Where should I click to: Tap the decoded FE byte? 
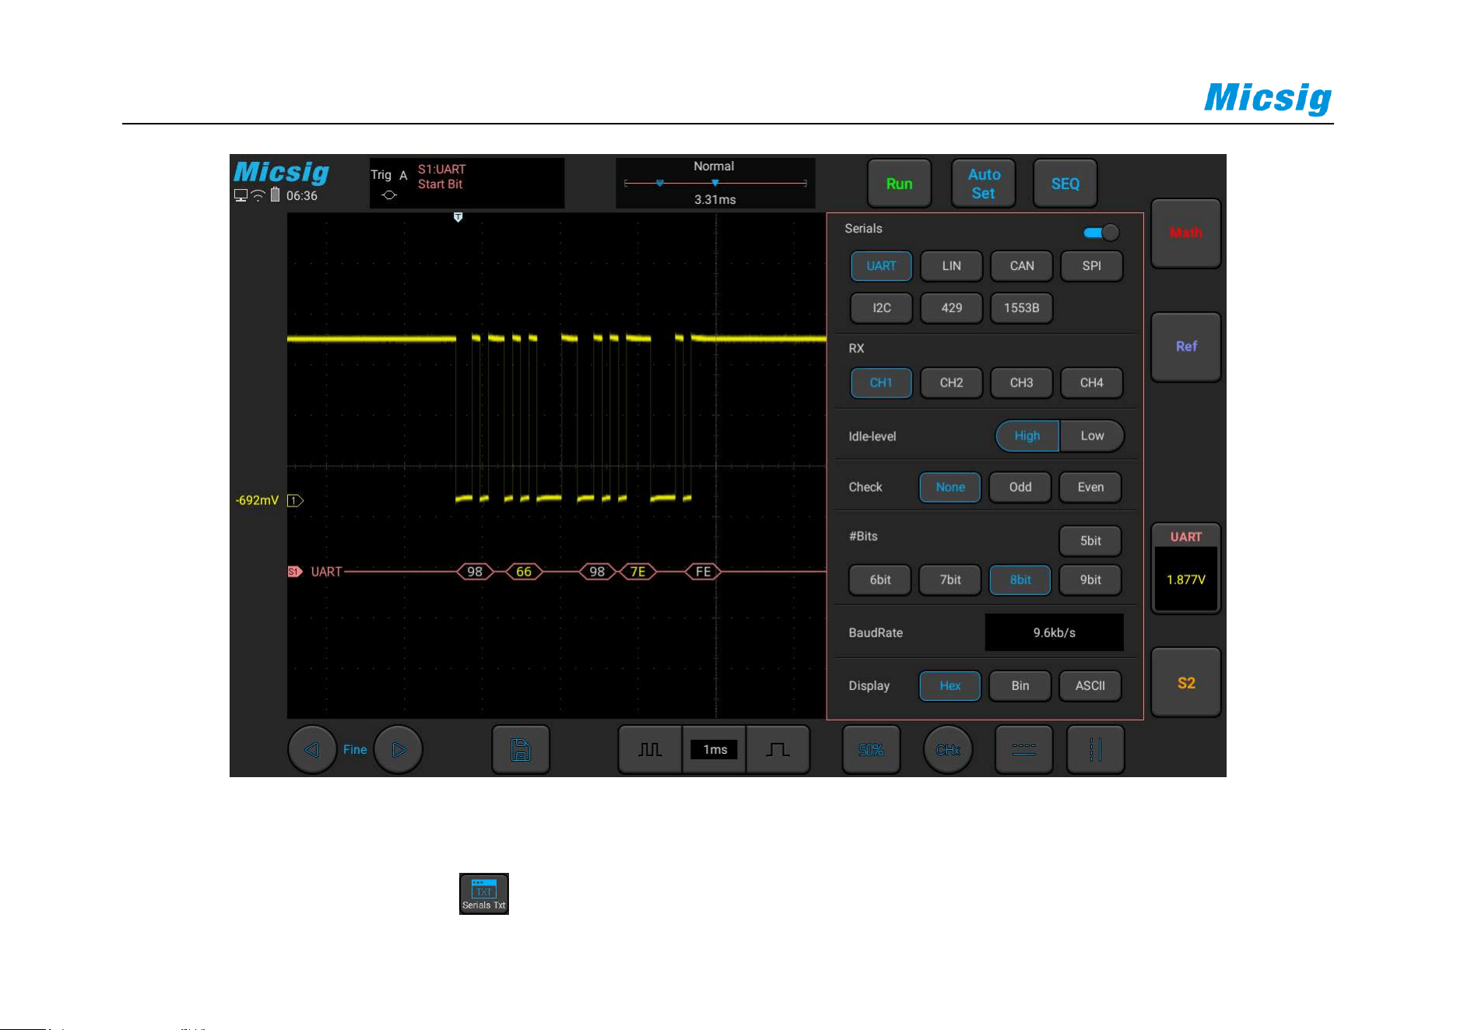(703, 572)
